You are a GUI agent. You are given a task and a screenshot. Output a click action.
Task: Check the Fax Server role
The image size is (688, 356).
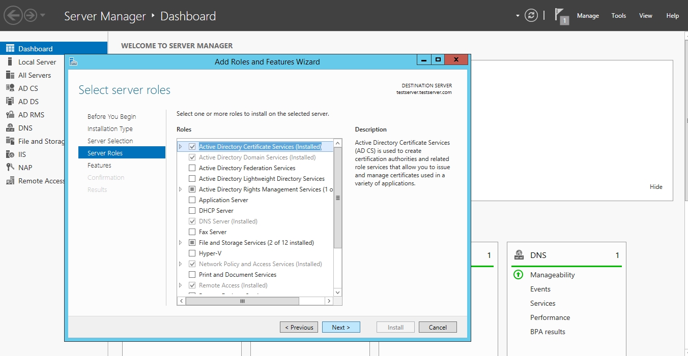coord(192,232)
